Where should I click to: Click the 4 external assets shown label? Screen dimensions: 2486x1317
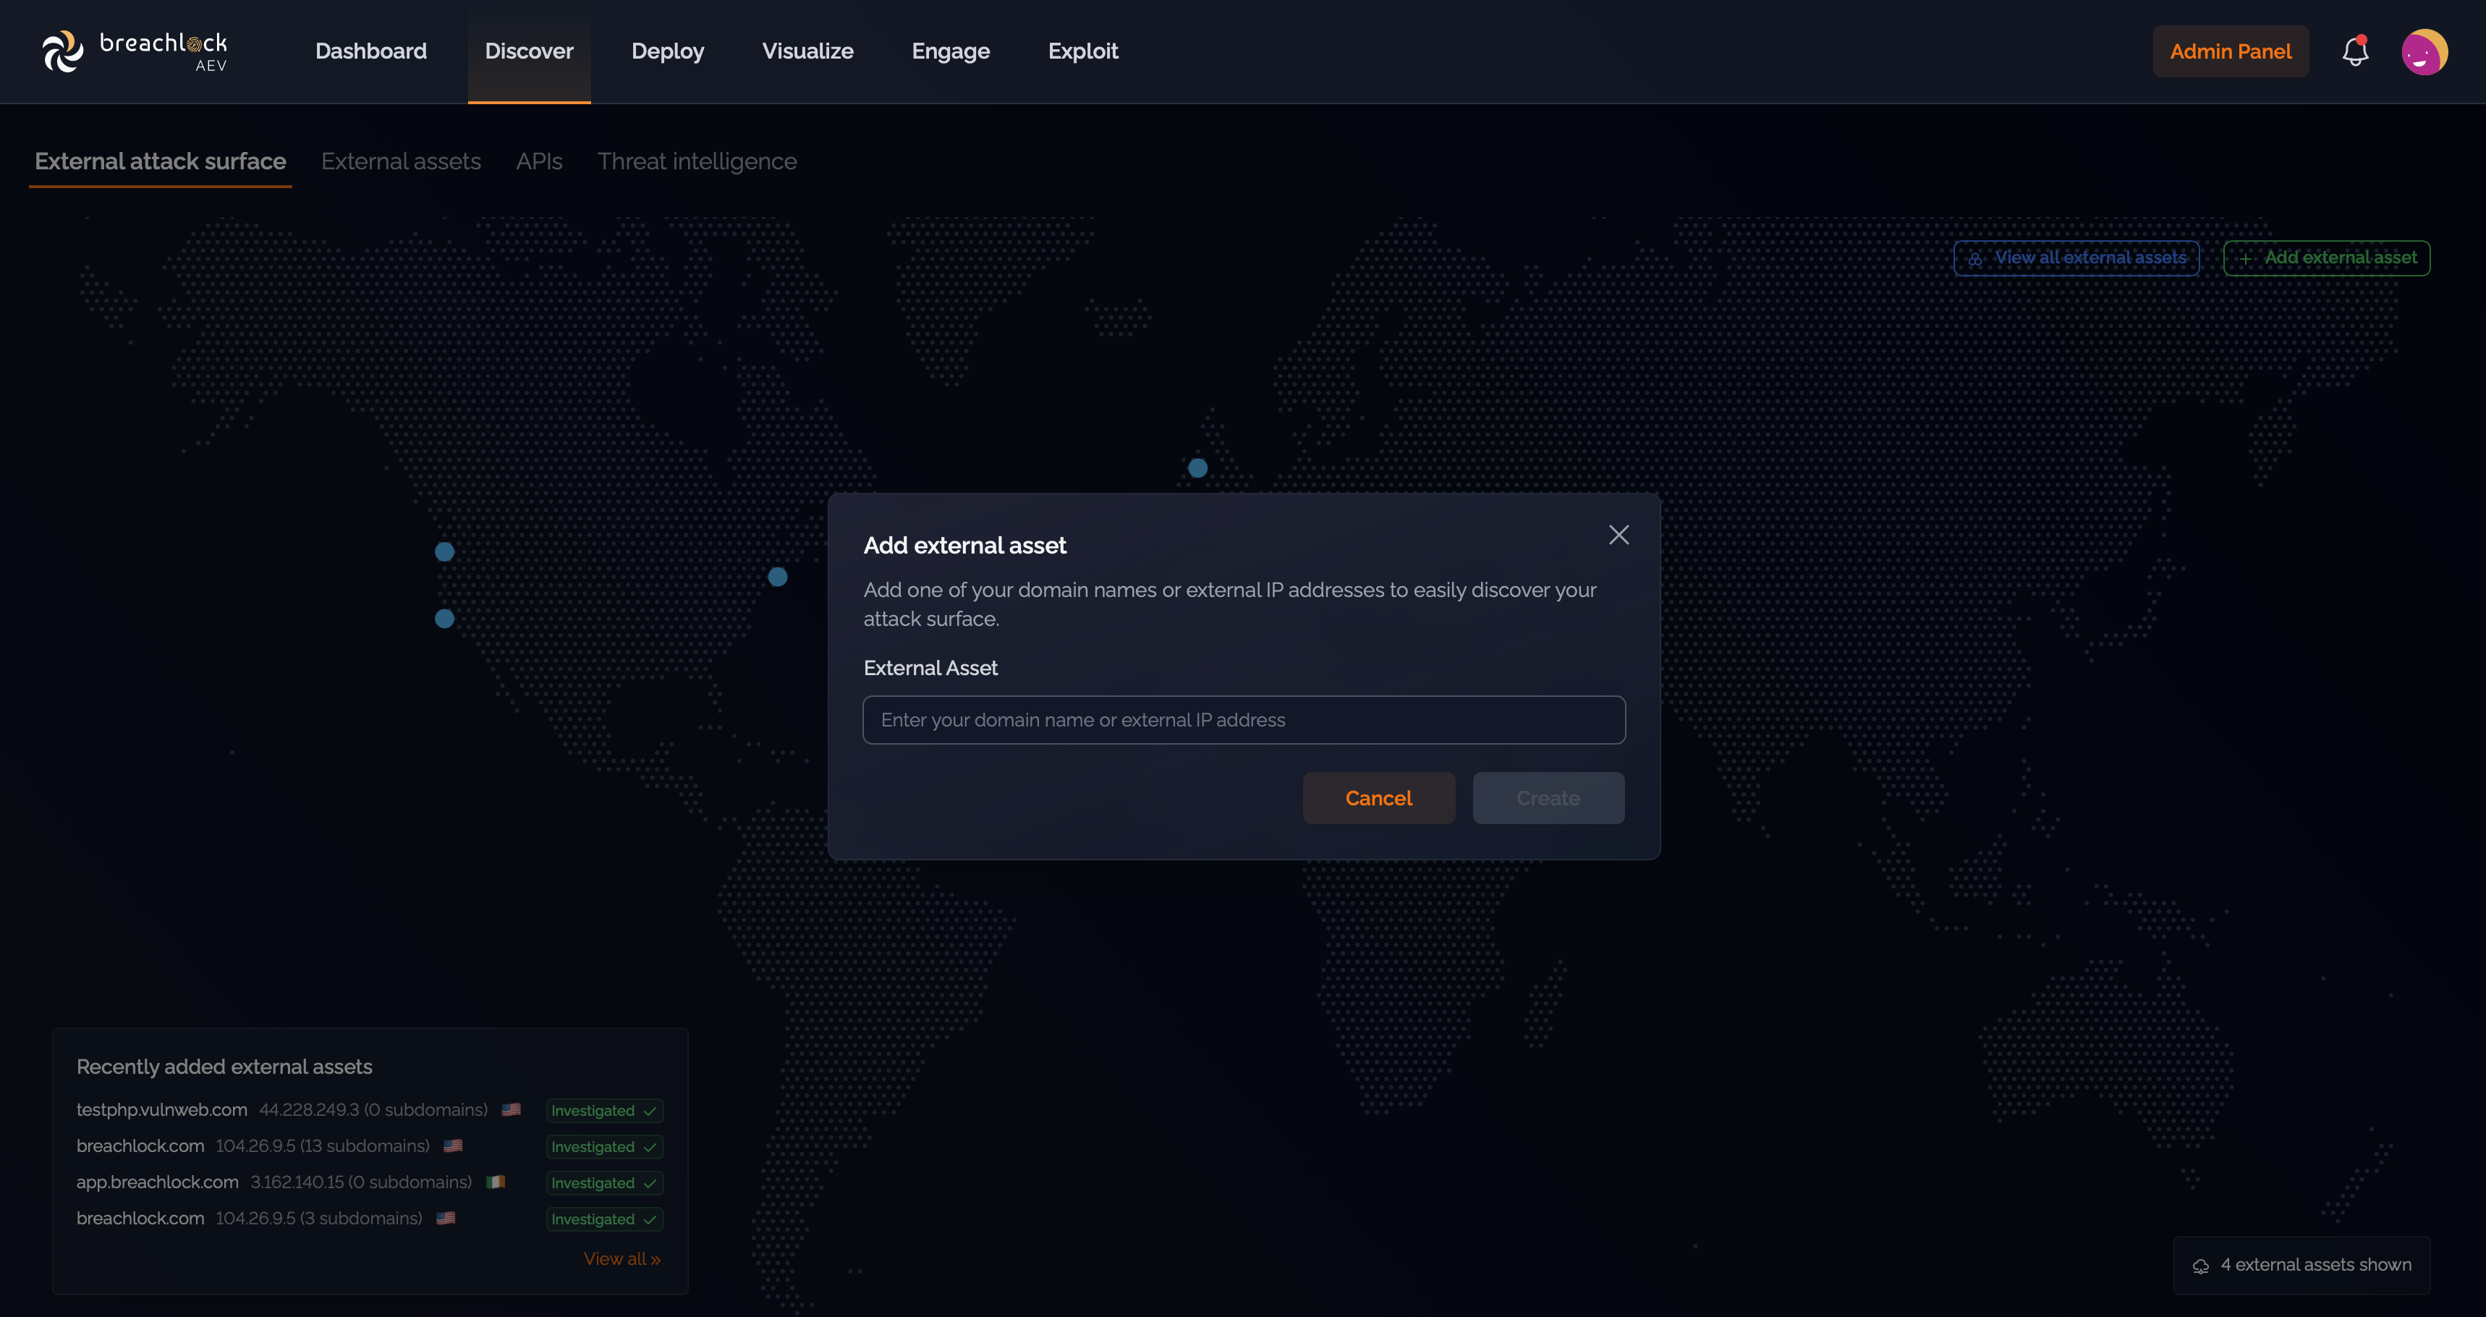point(2315,1265)
